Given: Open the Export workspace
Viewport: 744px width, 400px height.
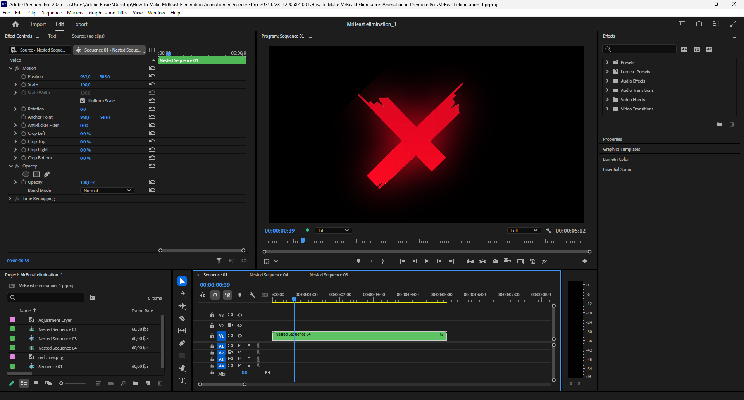Looking at the screenshot, I should tap(80, 24).
